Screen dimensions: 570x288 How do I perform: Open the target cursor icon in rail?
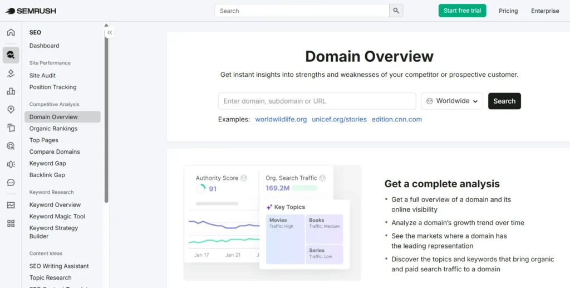[x=11, y=146]
